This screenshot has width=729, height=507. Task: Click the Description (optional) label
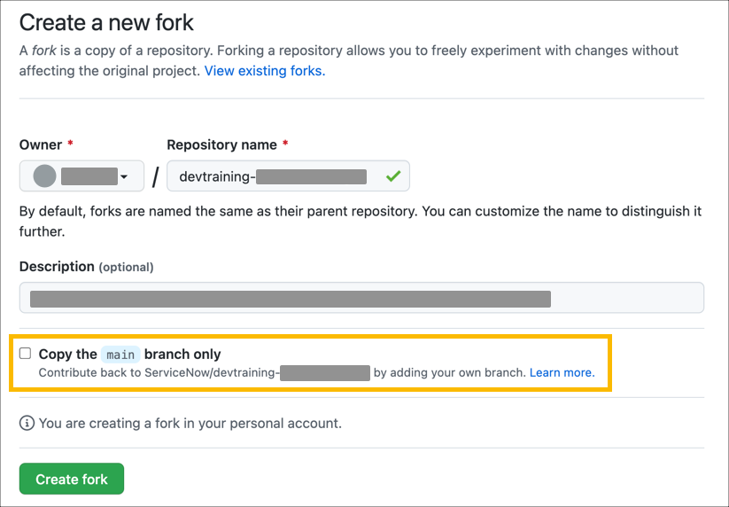pos(86,266)
